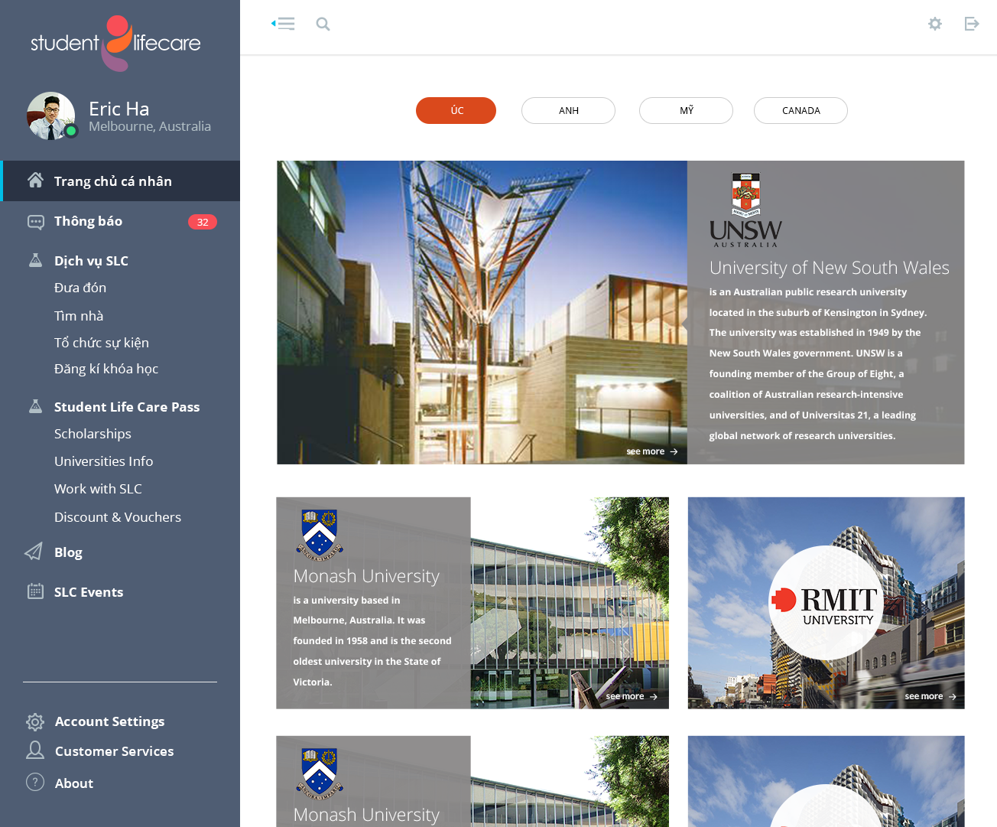Click the UNSW campus building photo
The image size is (997, 827).
click(x=482, y=312)
